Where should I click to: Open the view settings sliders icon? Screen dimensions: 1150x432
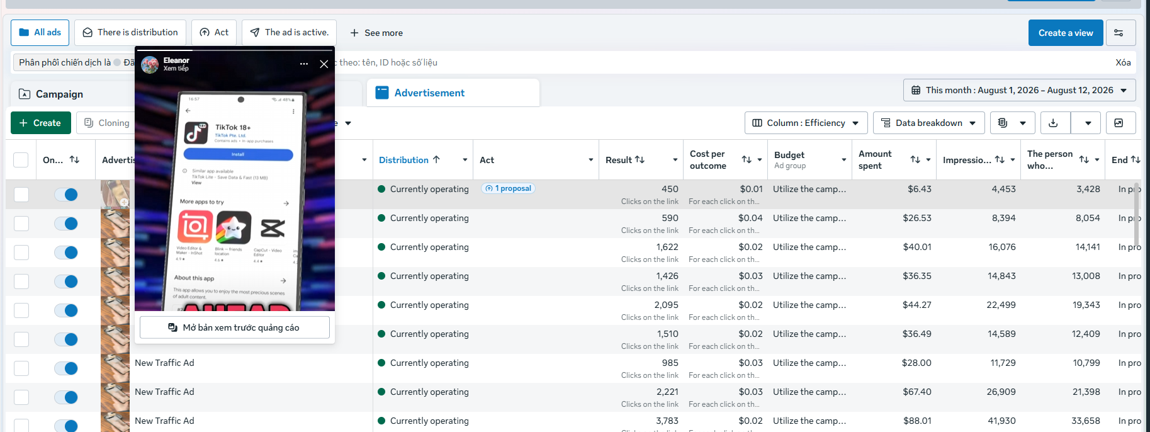coord(1119,33)
